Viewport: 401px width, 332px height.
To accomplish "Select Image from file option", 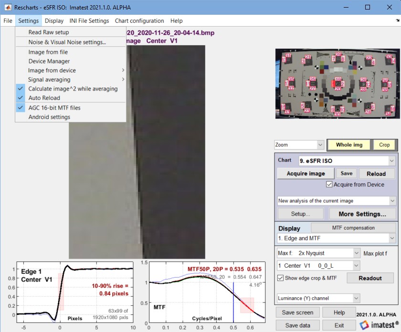I will pyautogui.click(x=71, y=52).
